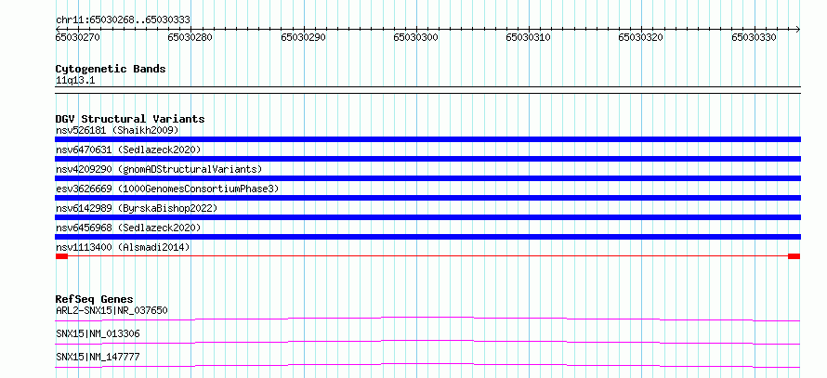
Task: Select variant nsv1113400 (Alsmadi2014) label
Action: pos(123,247)
